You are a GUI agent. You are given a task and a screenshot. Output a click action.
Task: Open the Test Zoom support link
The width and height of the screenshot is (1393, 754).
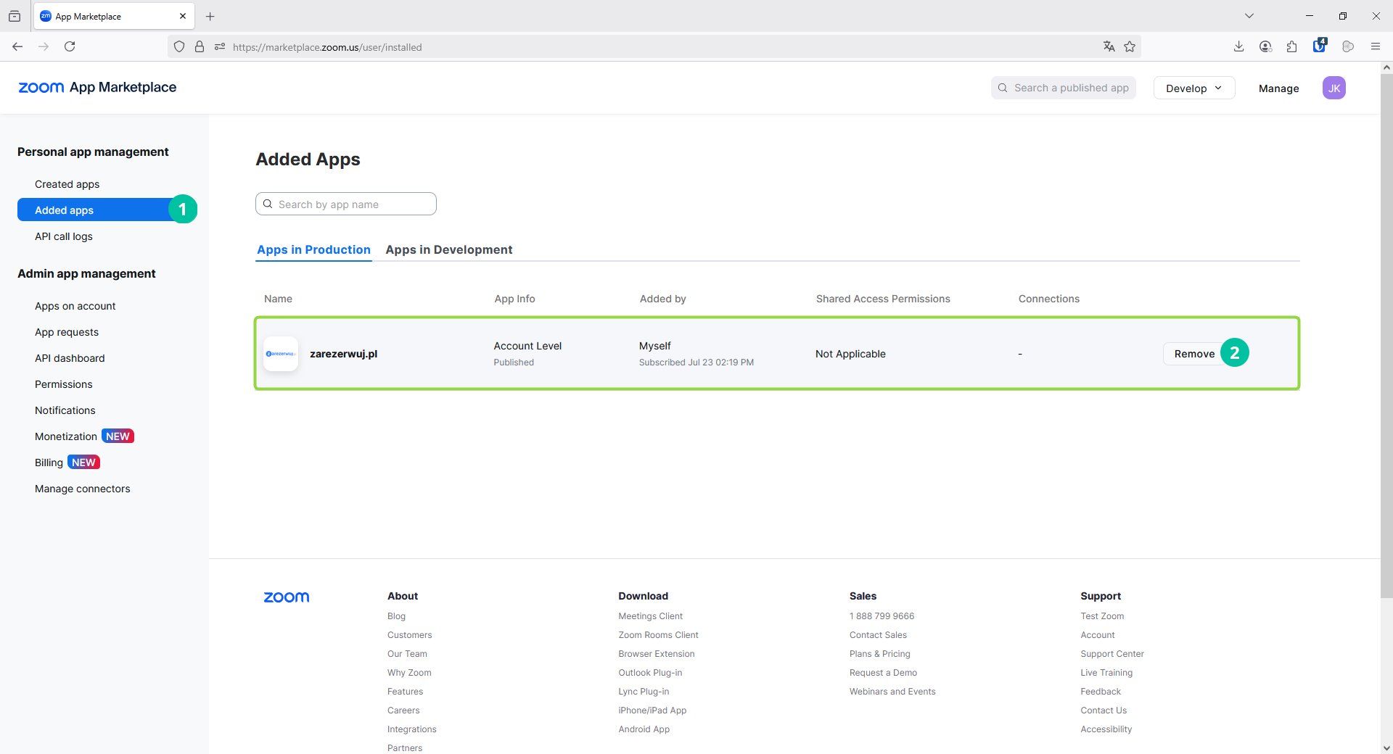point(1102,616)
